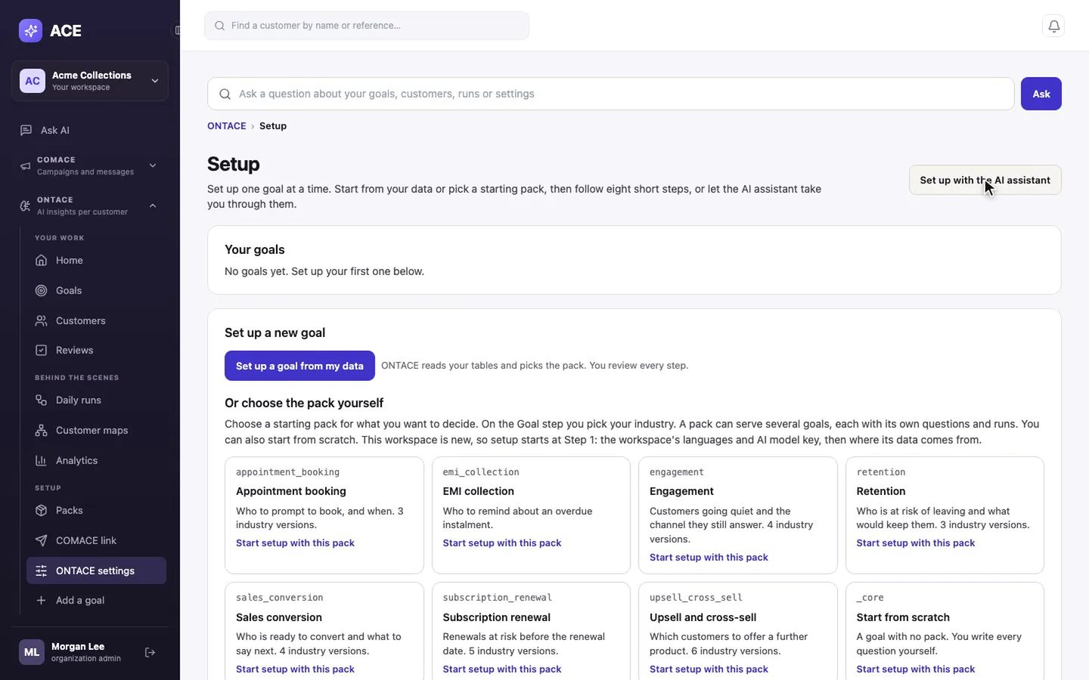Click Set up with the AI assistant

pyautogui.click(x=985, y=180)
